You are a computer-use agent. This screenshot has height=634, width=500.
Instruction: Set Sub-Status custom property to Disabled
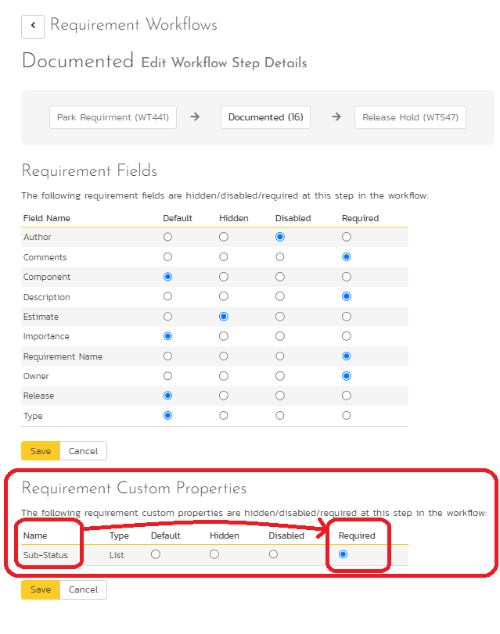pyautogui.click(x=273, y=554)
